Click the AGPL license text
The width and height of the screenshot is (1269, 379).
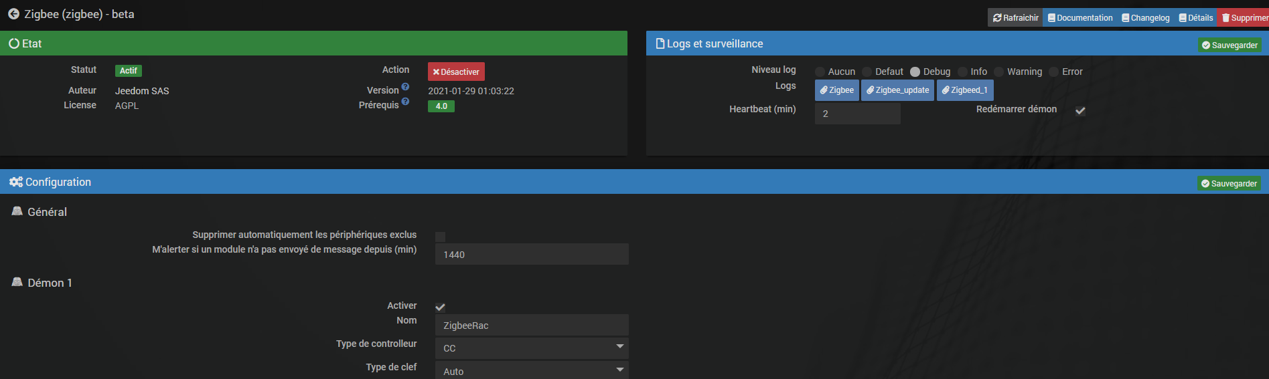coord(127,106)
